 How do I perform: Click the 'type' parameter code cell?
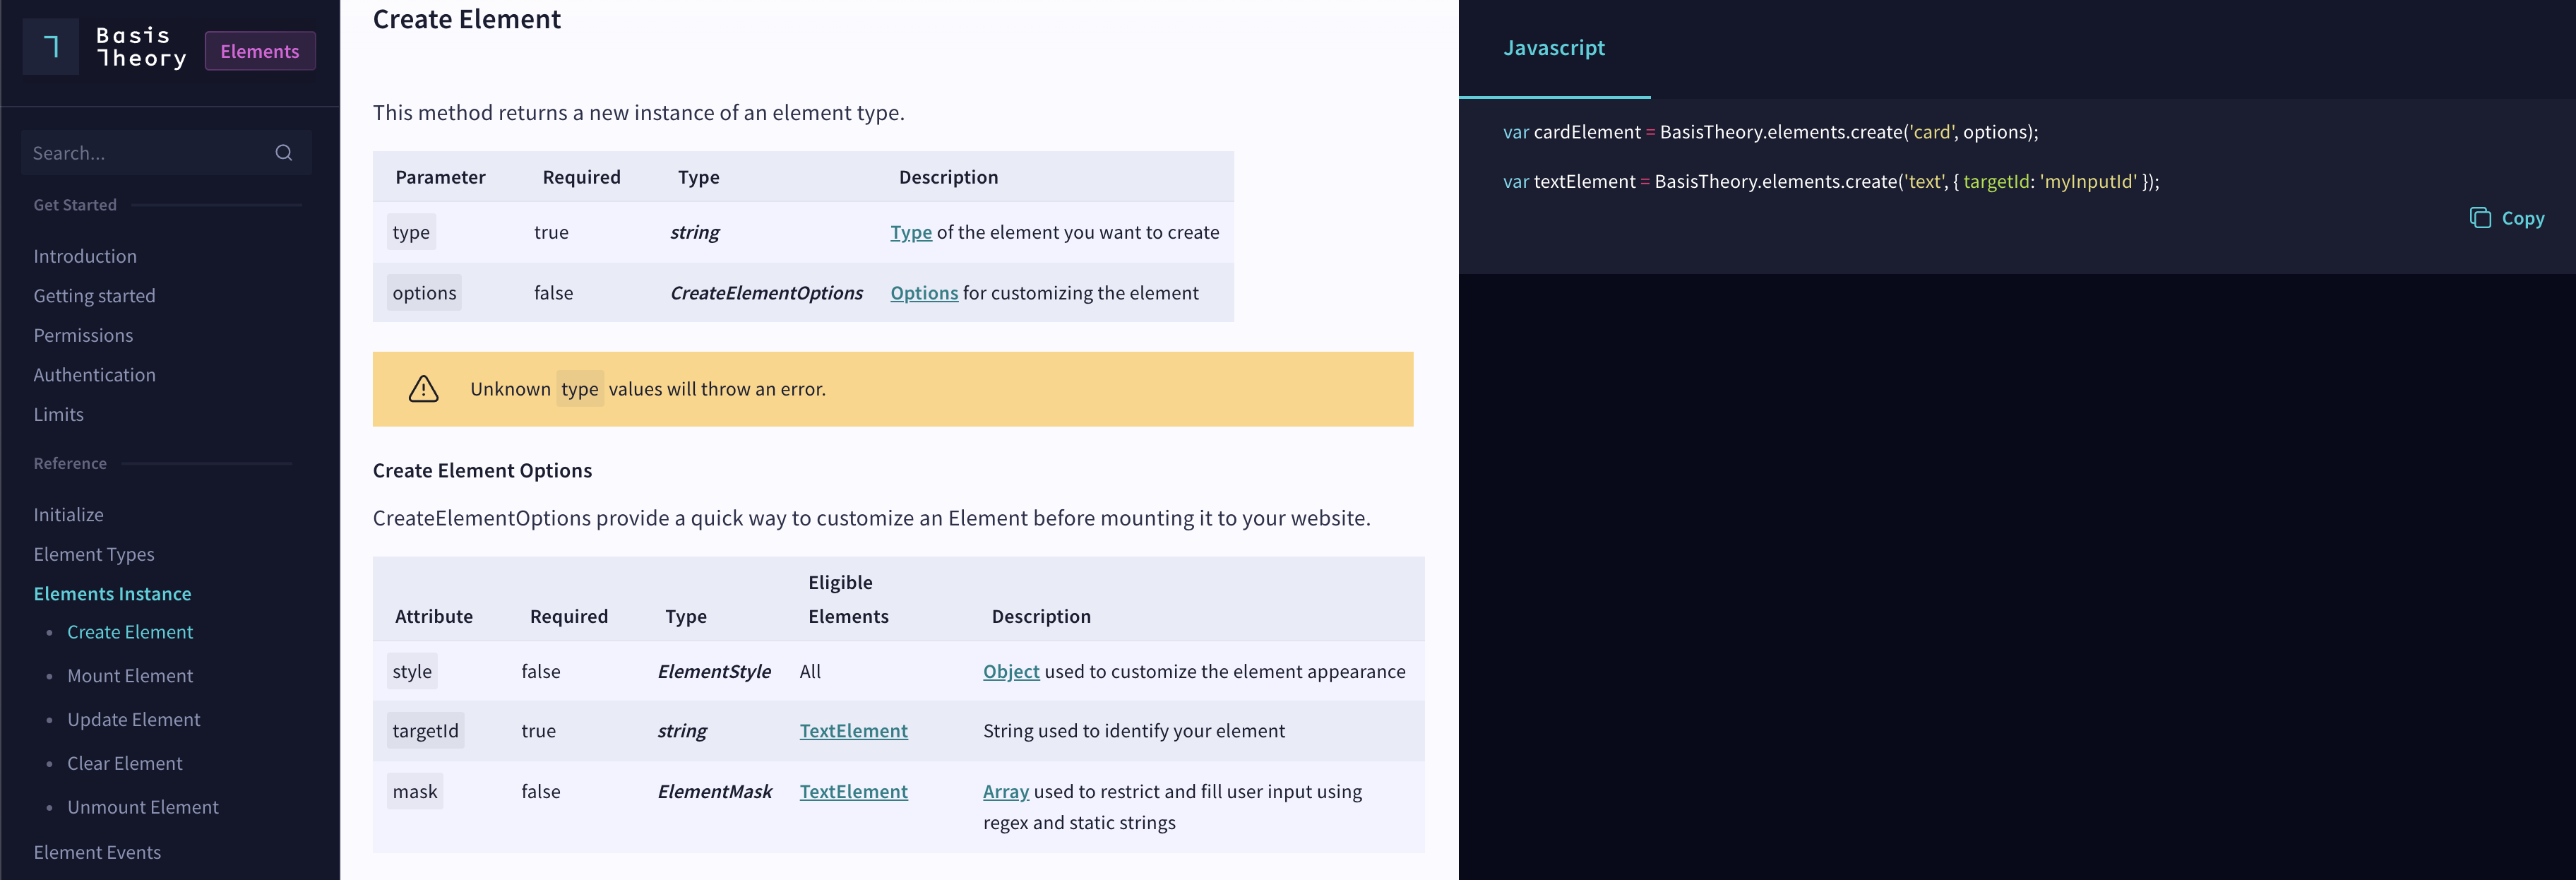[411, 232]
